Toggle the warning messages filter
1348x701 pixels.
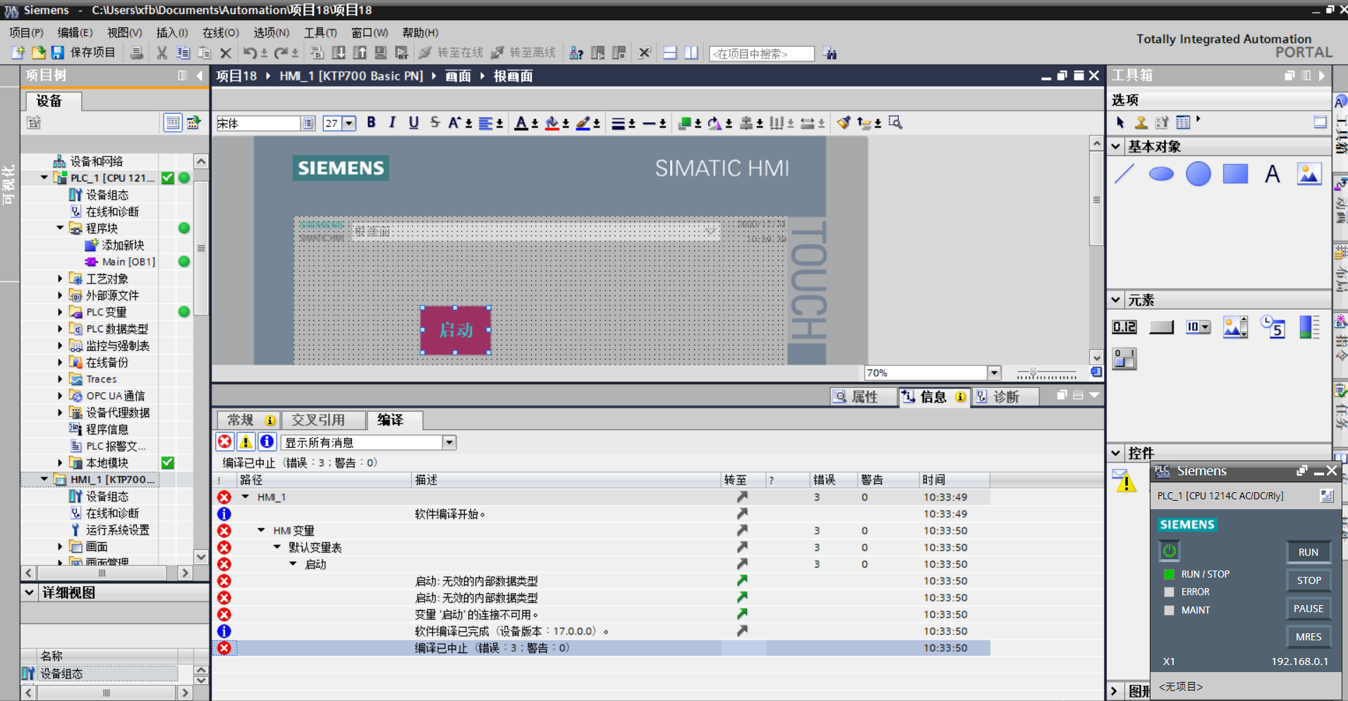[245, 442]
